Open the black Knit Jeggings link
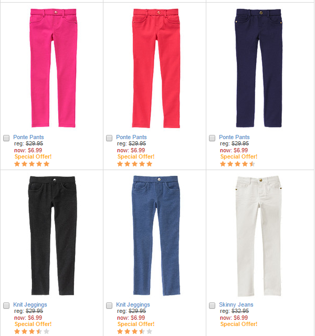 coord(30,304)
